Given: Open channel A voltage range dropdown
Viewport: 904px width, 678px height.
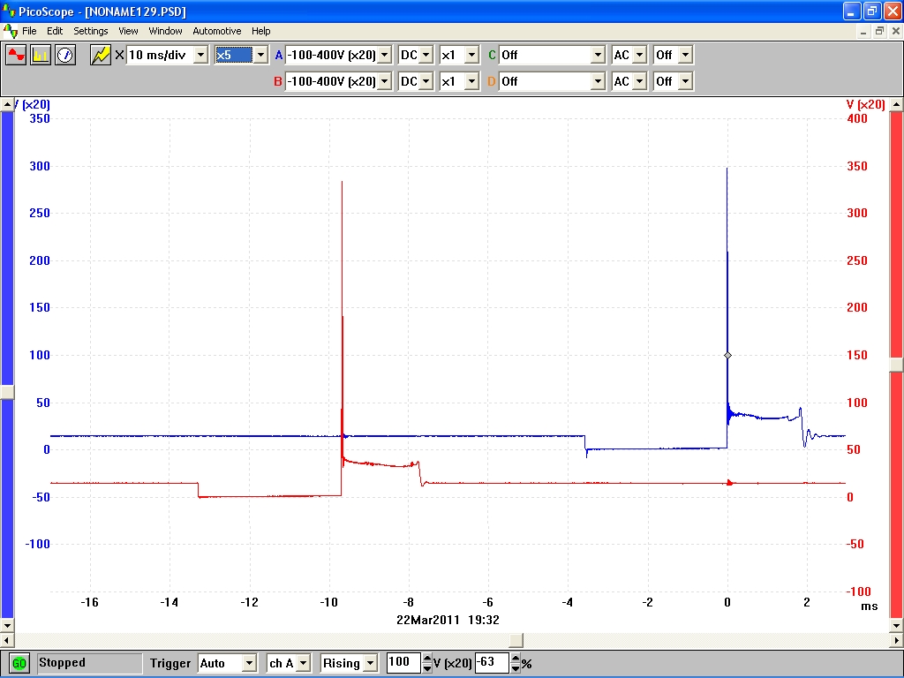Looking at the screenshot, I should [384, 55].
